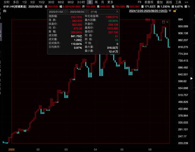This screenshot has height=152, width=195.
Task: Select the 成交量 1.26亿 value
Action: click(x=78, y=40)
